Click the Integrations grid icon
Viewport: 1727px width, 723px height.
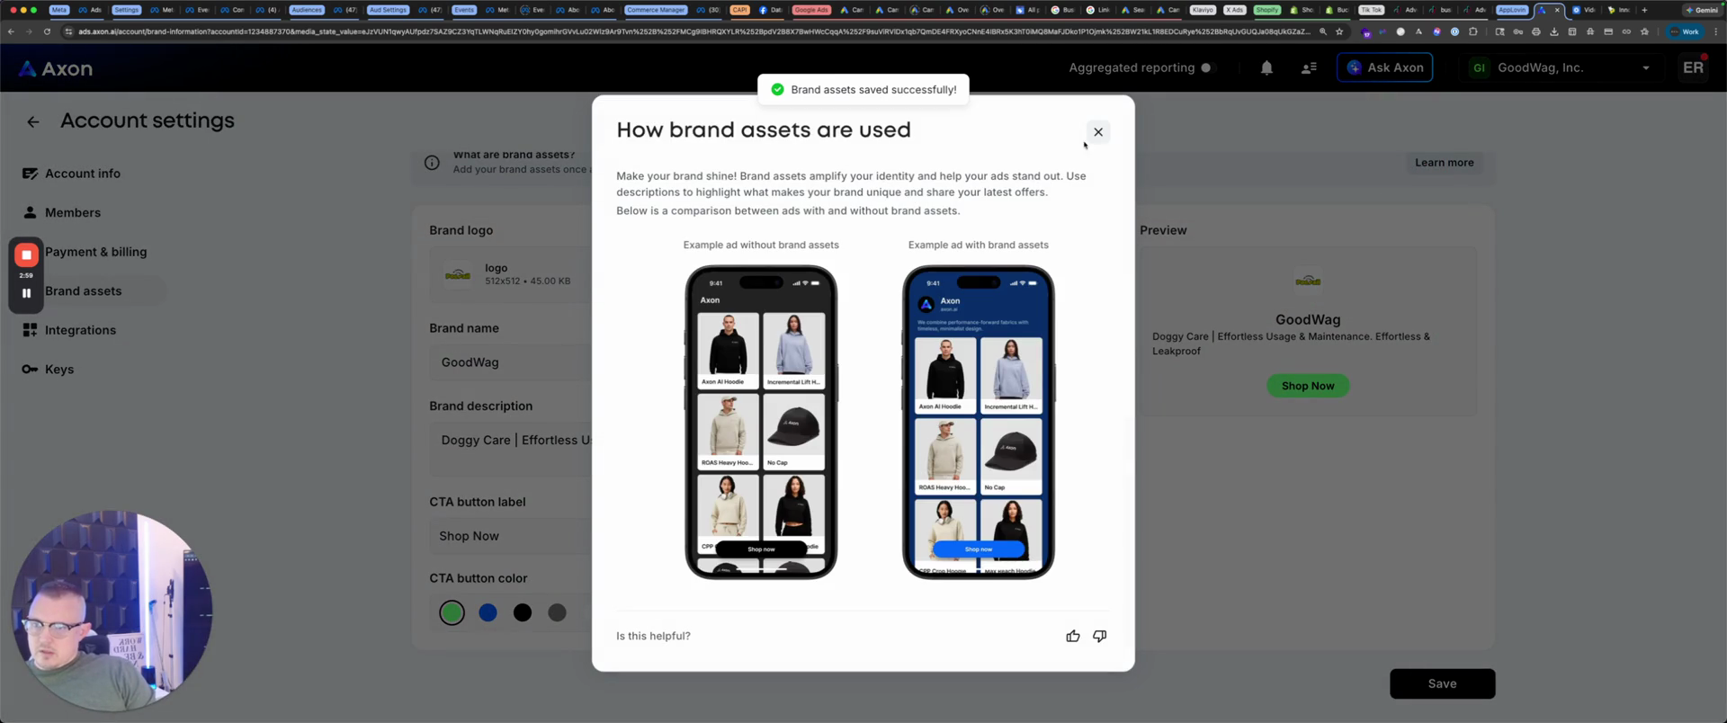30,330
